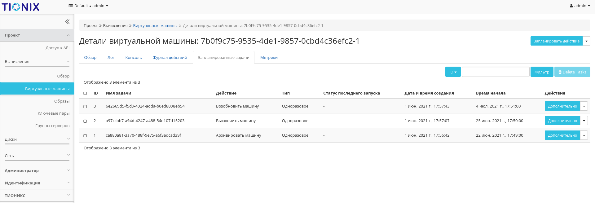This screenshot has width=595, height=203.
Task: Click Виртуальные машины breadcrumb link
Action: point(155,26)
